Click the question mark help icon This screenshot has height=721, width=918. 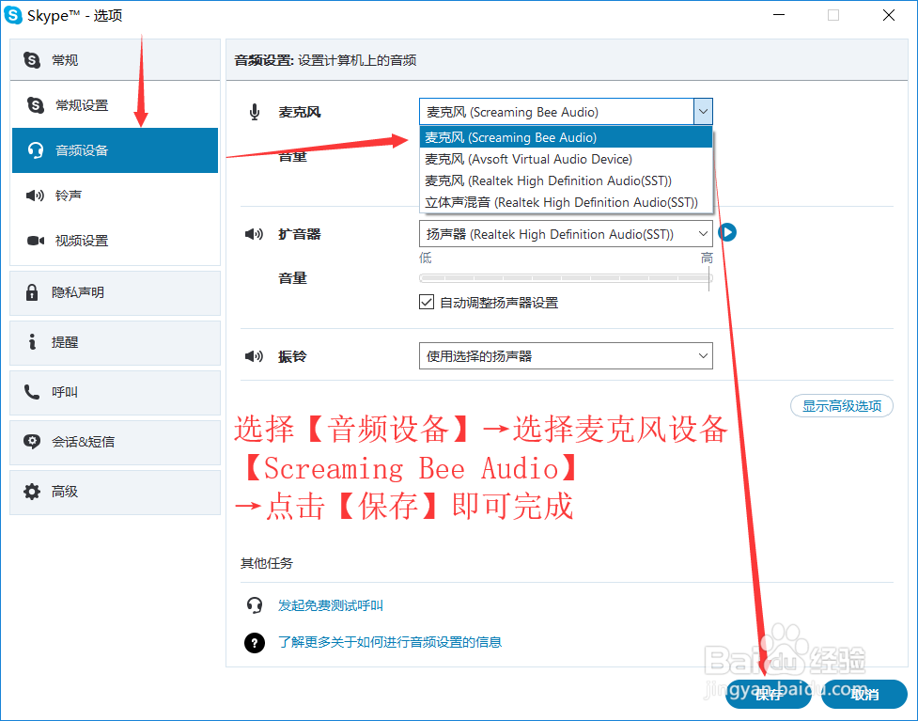point(254,643)
